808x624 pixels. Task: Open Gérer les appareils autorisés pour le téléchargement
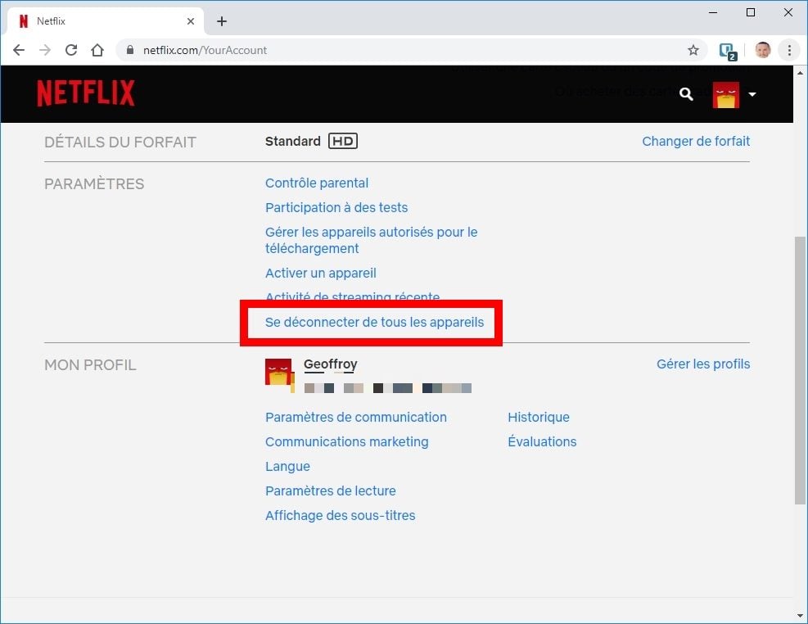tap(371, 240)
